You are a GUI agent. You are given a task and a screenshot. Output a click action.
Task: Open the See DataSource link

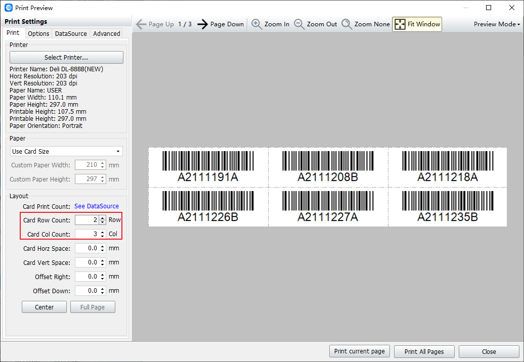coord(97,206)
